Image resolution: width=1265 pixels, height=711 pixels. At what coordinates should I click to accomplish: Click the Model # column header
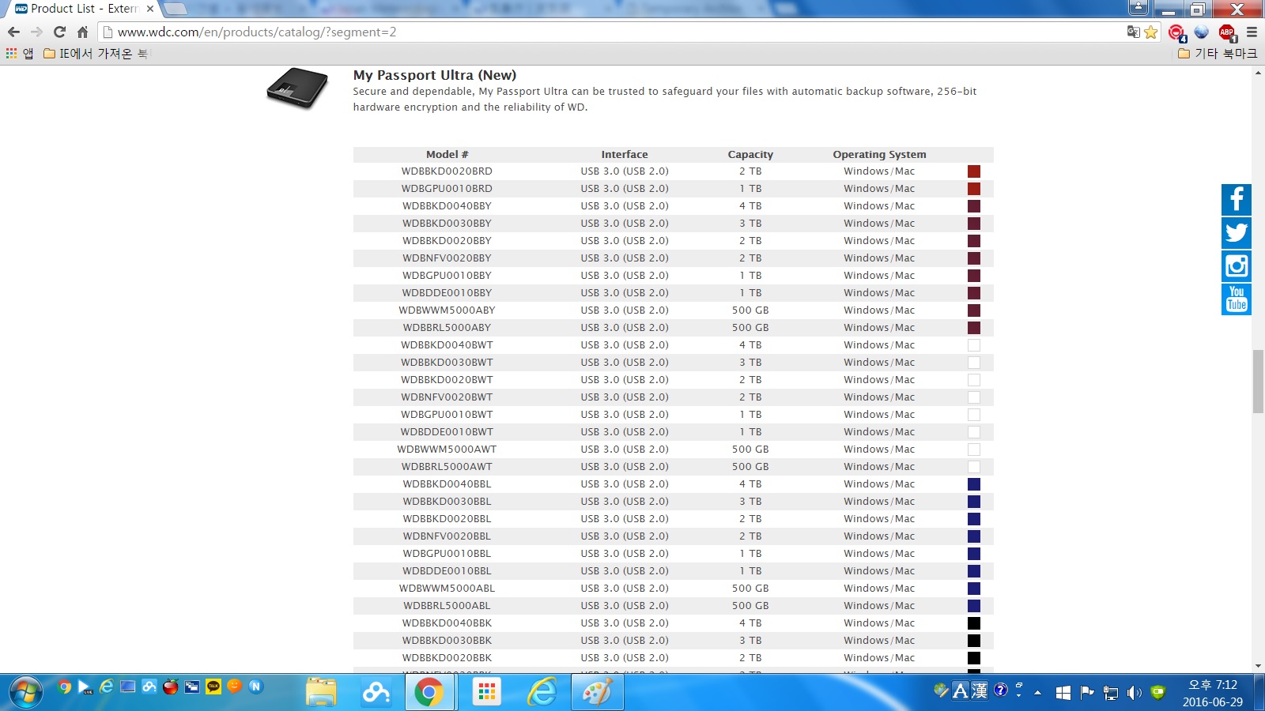coord(447,155)
